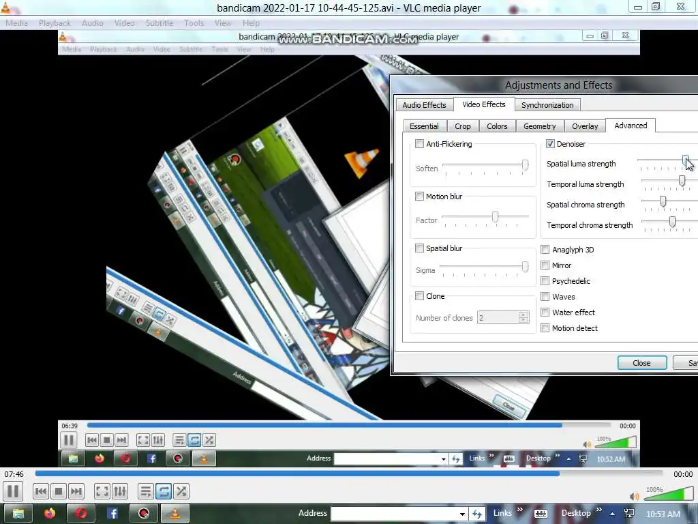Open the Facebook shortcut on the bottom taskbar

112,513
